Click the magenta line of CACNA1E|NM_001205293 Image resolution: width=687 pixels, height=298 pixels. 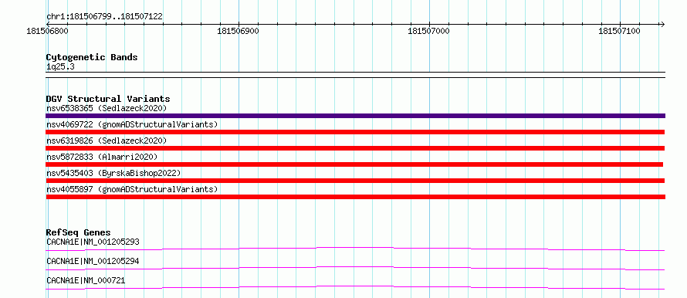click(x=355, y=249)
